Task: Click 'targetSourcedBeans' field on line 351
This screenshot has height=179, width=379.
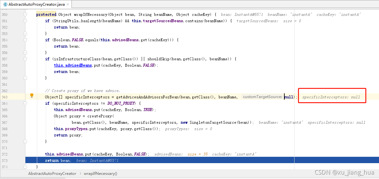Action: click(x=164, y=21)
